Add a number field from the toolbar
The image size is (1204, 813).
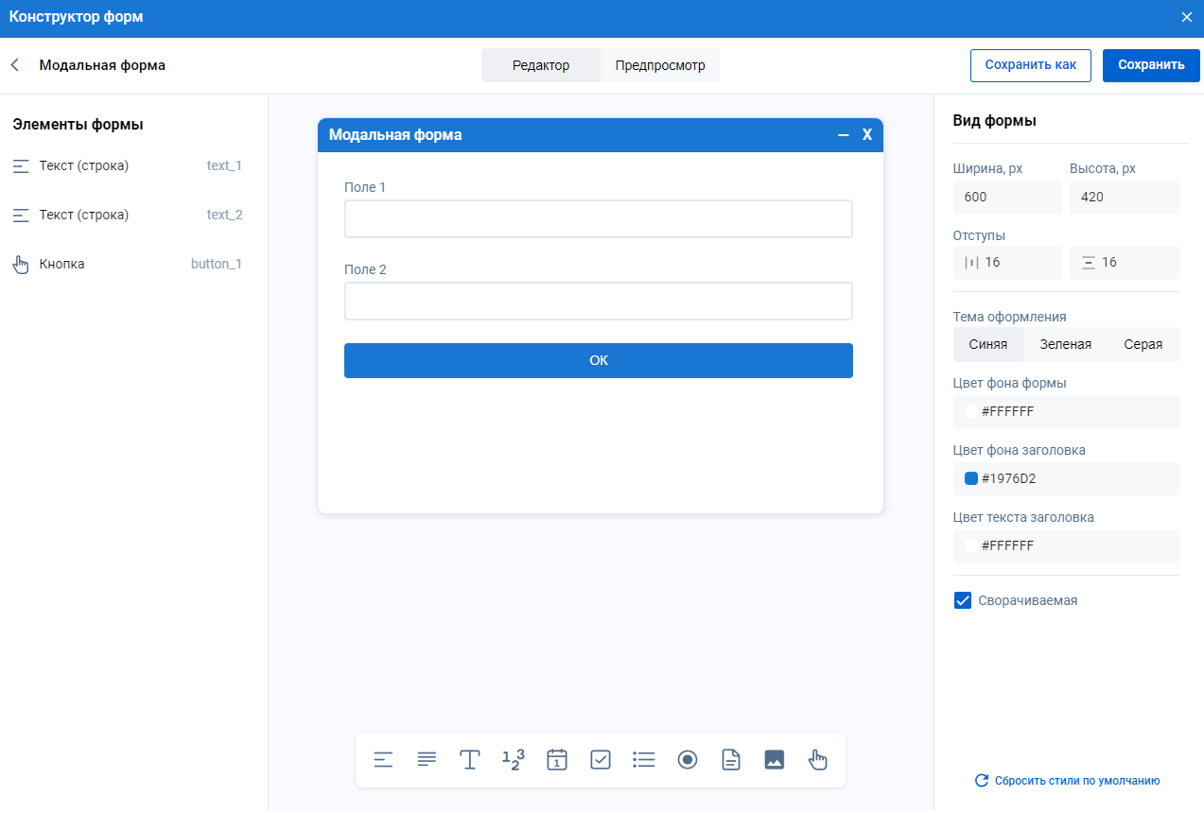[513, 760]
